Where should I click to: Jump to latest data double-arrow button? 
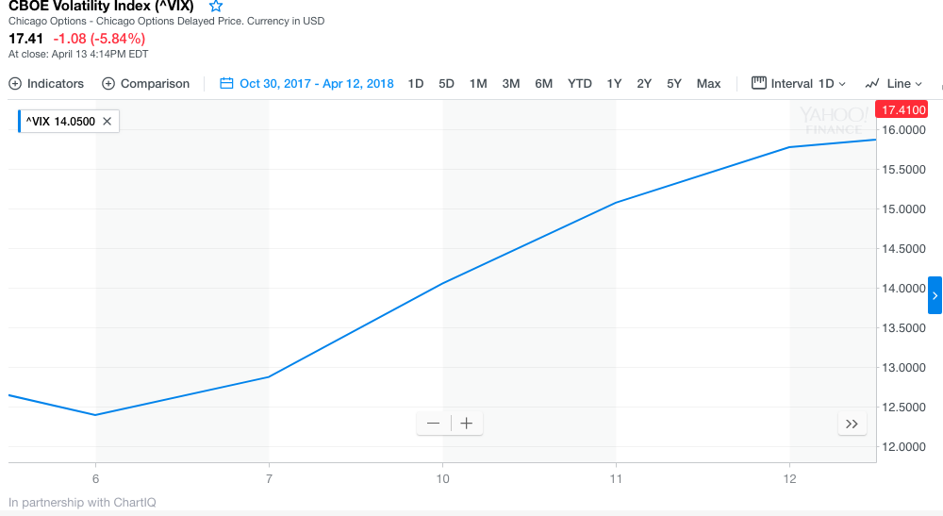point(852,424)
